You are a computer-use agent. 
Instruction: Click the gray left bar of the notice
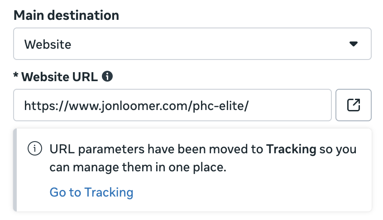pyautogui.click(x=15, y=170)
